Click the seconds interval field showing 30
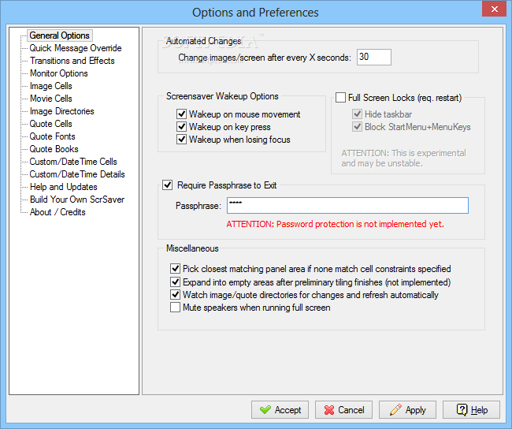Image resolution: width=512 pixels, height=429 pixels. pyautogui.click(x=374, y=58)
